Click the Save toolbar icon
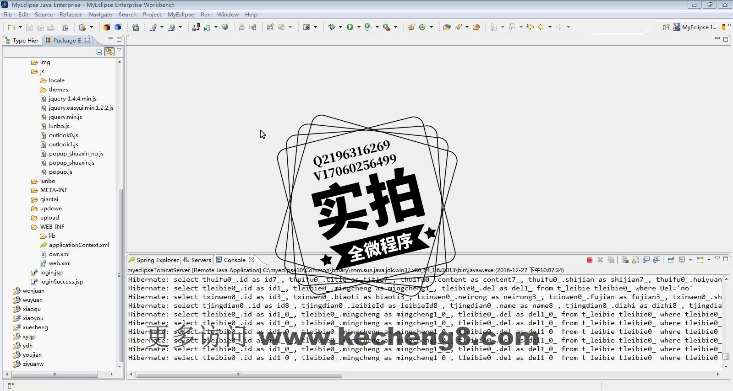 coord(29,27)
